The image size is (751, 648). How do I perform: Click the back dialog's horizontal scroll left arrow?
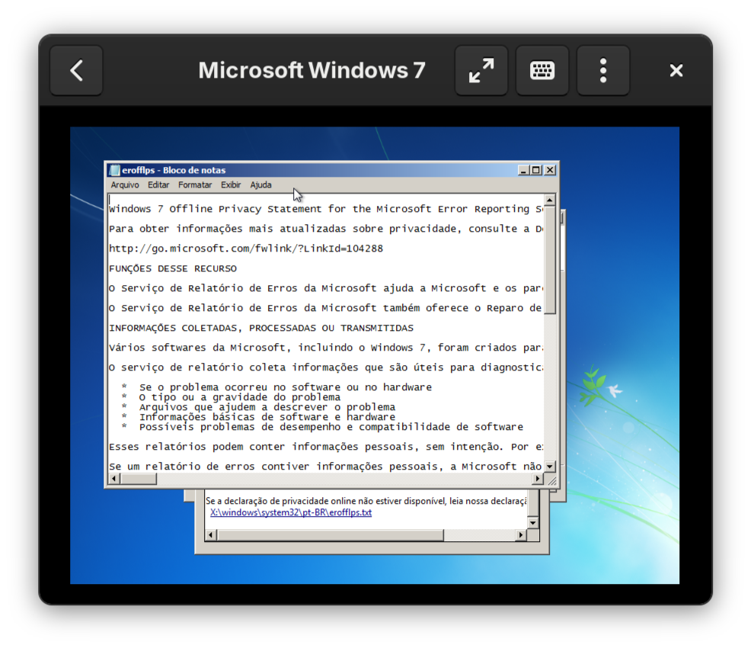(x=211, y=535)
